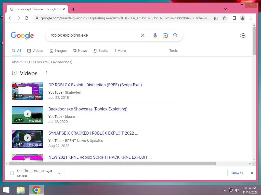The width and height of the screenshot is (261, 195).
Task: Open the Windows Start menu
Action: click(6, 190)
